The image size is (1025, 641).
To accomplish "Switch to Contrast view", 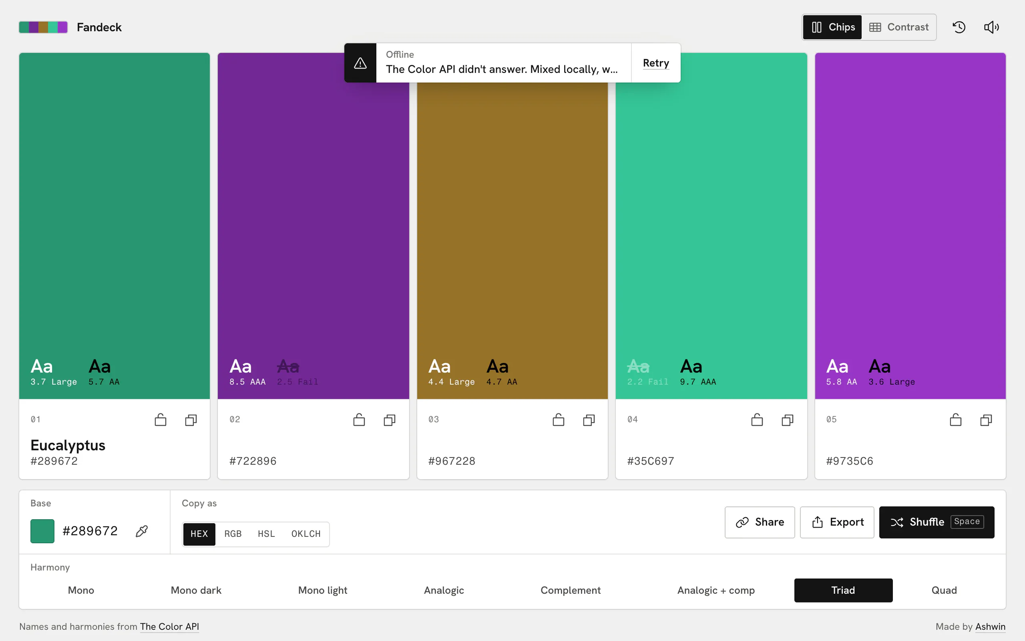I will [899, 27].
